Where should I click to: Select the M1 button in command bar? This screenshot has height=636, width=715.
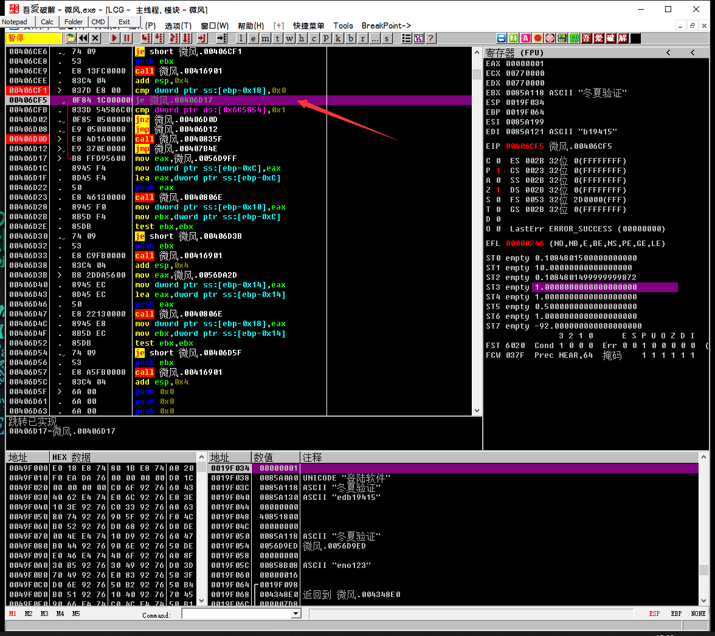(12, 614)
